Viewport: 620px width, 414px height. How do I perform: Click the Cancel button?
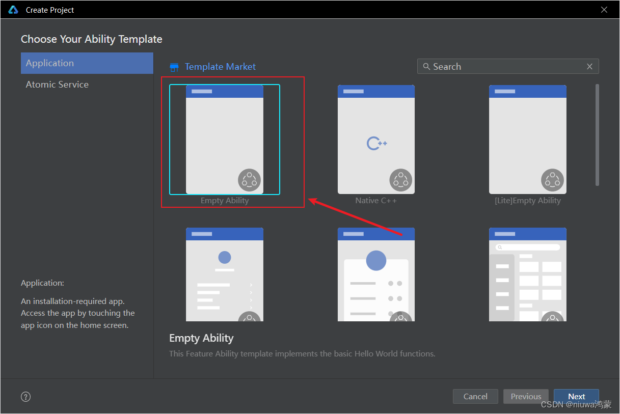475,397
